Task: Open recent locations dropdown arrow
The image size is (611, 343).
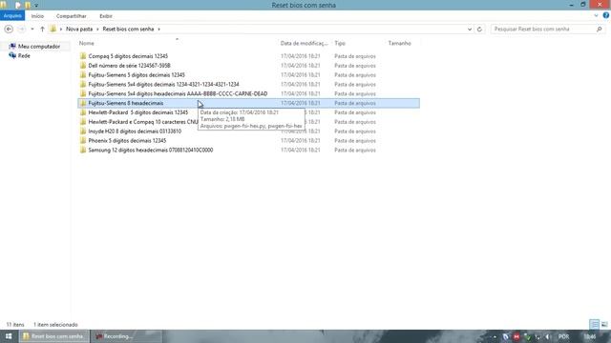Action: pyautogui.click(x=32, y=30)
